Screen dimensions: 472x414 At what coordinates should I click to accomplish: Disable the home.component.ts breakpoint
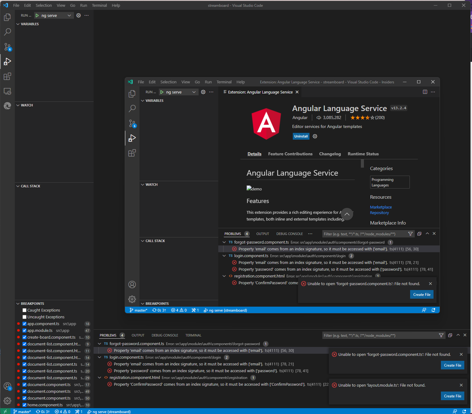coord(25,405)
